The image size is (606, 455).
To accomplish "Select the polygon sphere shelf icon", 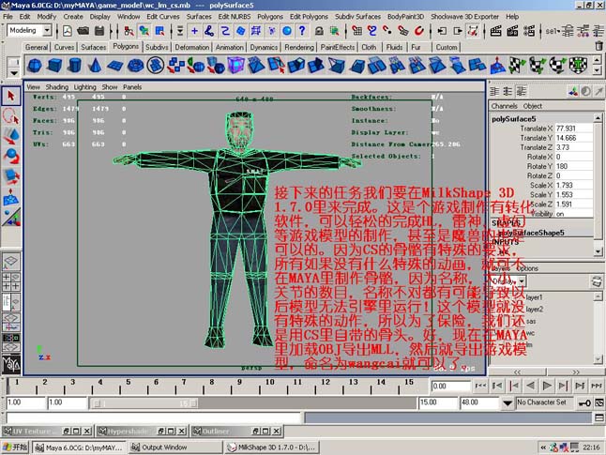I will click(35, 65).
